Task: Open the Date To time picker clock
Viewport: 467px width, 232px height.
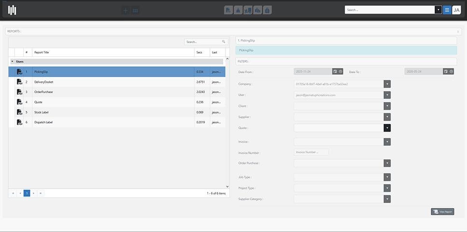Action: click(x=451, y=71)
